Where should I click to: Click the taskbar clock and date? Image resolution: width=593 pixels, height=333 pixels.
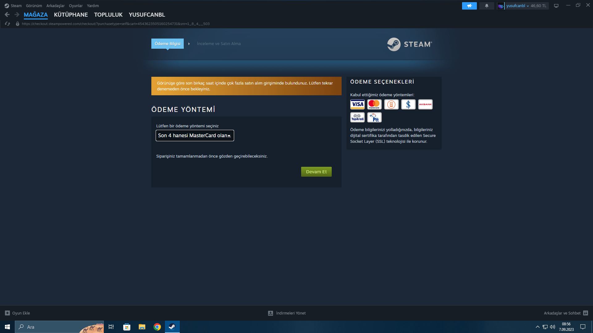click(x=566, y=327)
